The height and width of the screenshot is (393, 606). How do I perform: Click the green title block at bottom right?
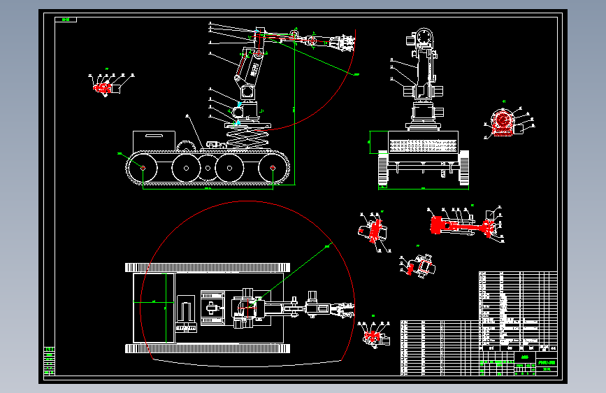coord(518,363)
